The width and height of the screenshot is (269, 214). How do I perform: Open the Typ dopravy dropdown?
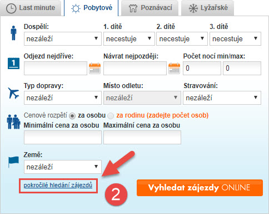pyautogui.click(x=63, y=98)
